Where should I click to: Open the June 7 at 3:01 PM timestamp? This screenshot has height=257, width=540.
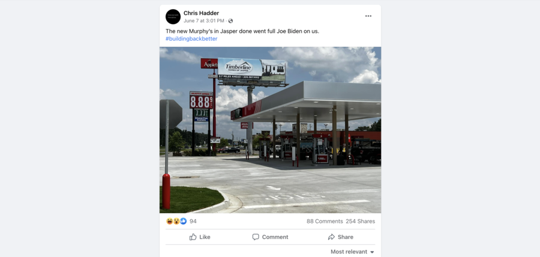(204, 20)
